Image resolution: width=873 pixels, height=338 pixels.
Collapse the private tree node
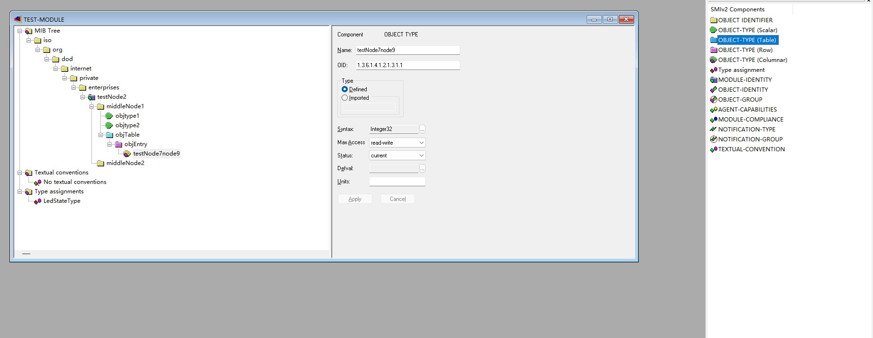point(65,78)
